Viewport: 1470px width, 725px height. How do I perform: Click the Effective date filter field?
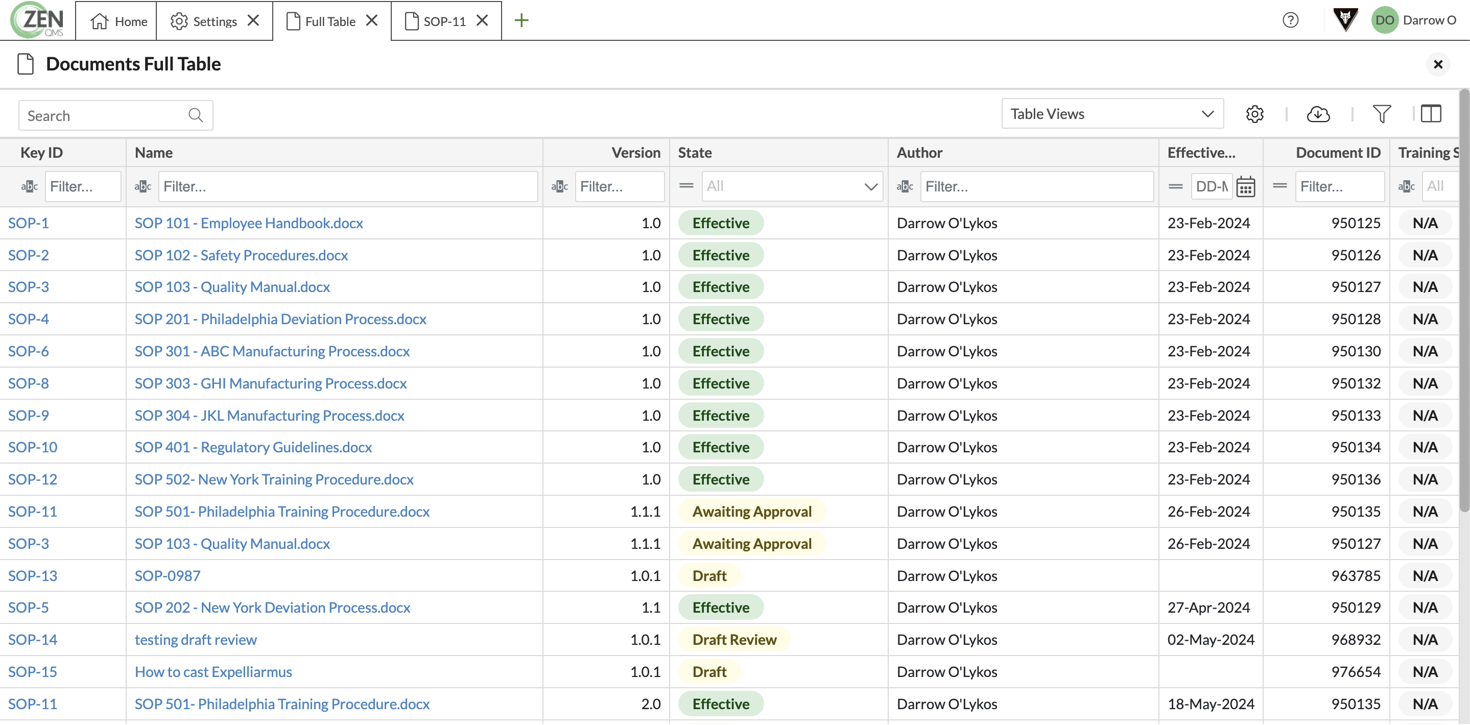pos(1211,186)
